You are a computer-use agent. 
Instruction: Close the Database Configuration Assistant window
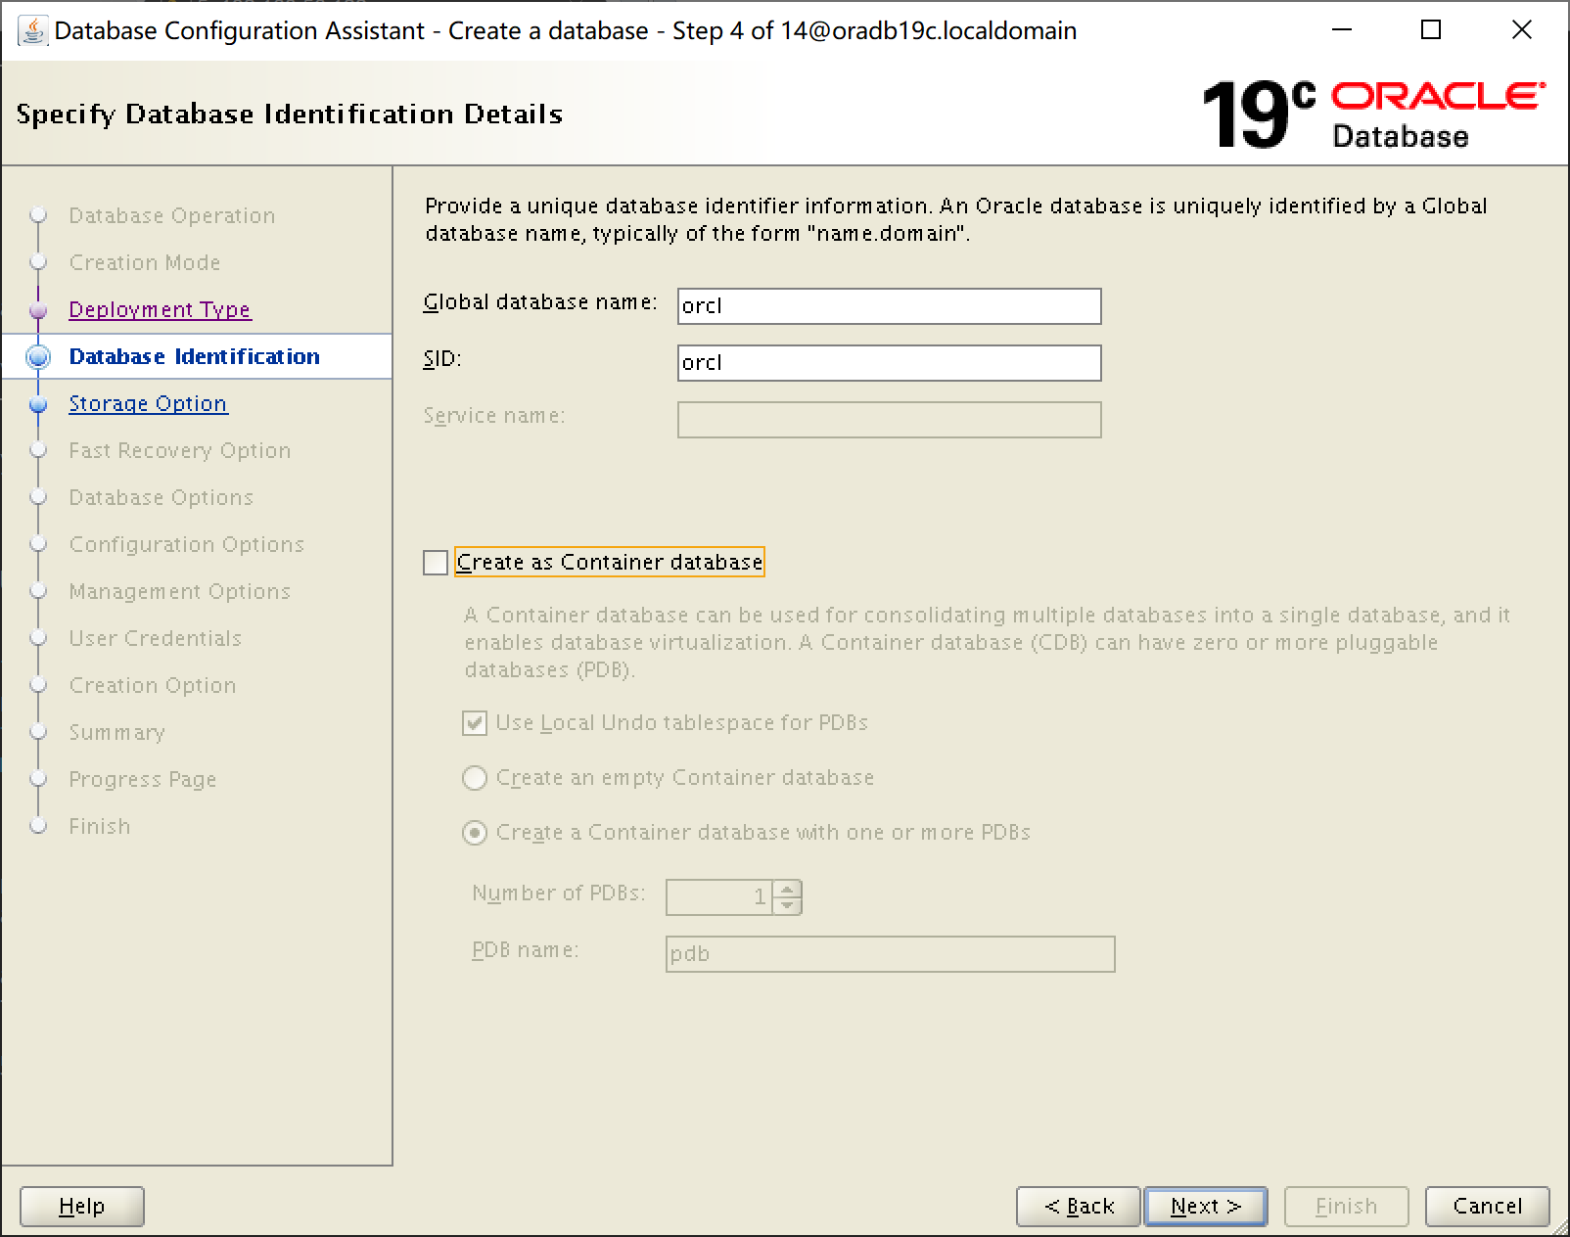coord(1522,30)
